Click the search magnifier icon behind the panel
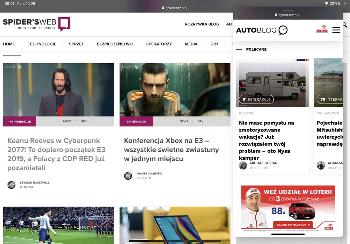The image size is (350, 244). tap(345, 24)
